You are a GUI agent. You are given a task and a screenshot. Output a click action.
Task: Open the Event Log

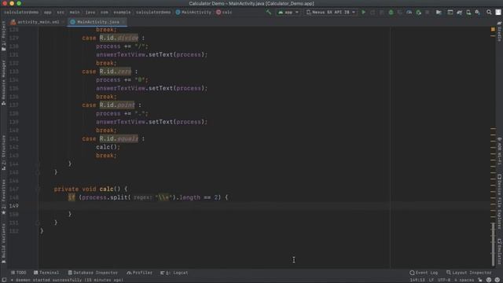(x=424, y=273)
